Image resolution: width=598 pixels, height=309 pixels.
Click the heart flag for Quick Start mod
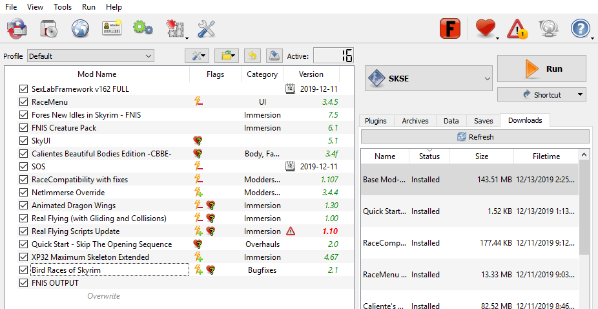[x=198, y=244]
